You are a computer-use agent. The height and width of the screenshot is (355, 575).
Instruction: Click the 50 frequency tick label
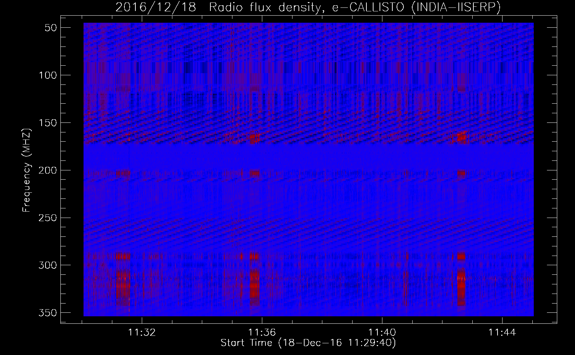(x=51, y=28)
